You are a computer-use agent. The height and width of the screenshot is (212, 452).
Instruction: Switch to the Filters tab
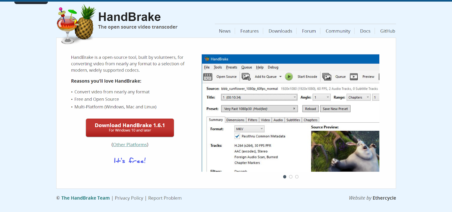(253, 120)
